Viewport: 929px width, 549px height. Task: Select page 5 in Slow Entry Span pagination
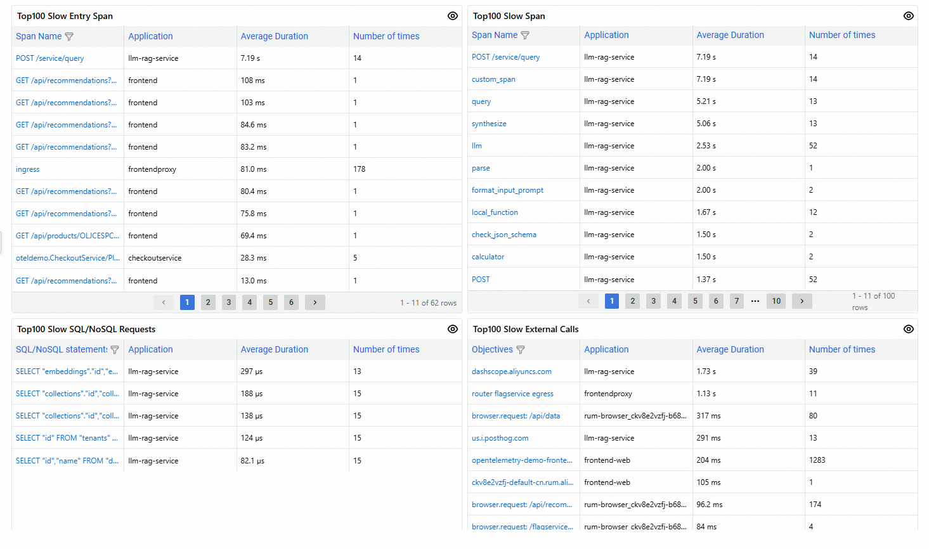pos(271,302)
